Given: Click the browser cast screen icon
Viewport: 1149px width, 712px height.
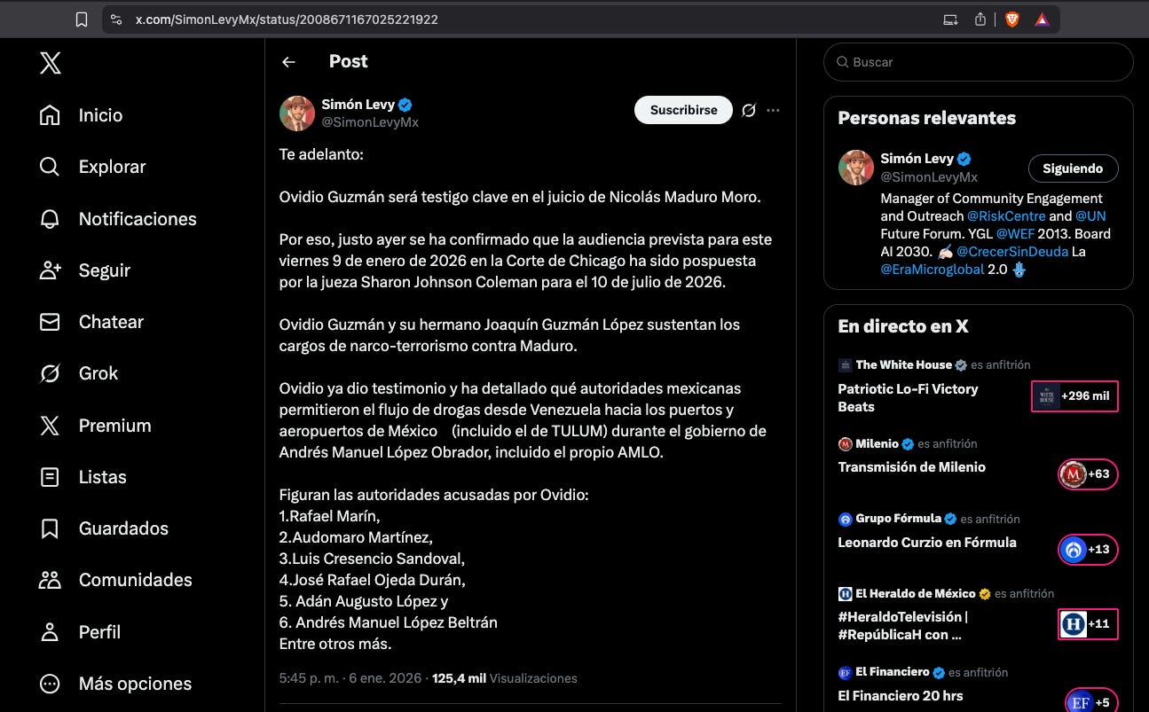Looking at the screenshot, I should 950,20.
